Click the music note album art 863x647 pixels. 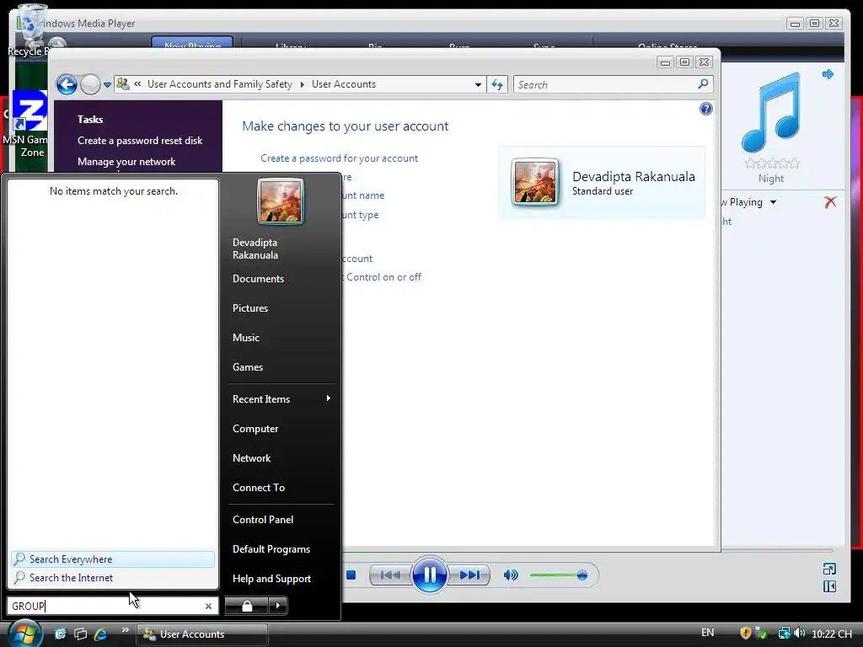771,113
